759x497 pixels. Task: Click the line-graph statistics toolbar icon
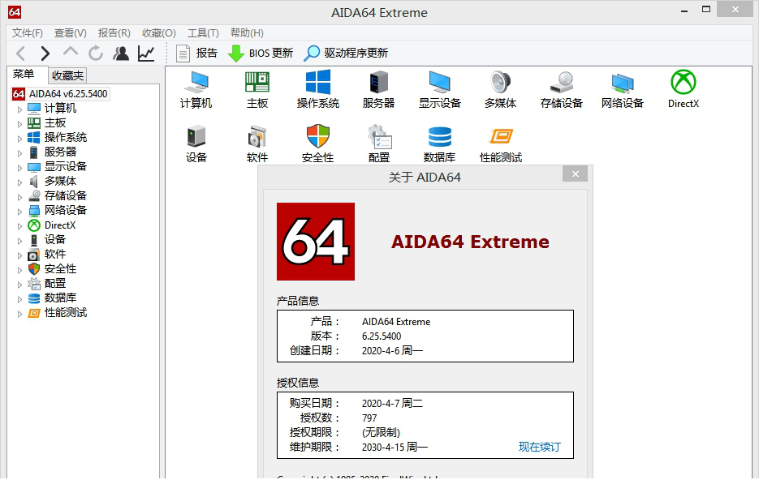(144, 53)
